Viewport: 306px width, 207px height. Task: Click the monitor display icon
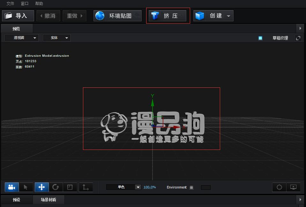293,187
